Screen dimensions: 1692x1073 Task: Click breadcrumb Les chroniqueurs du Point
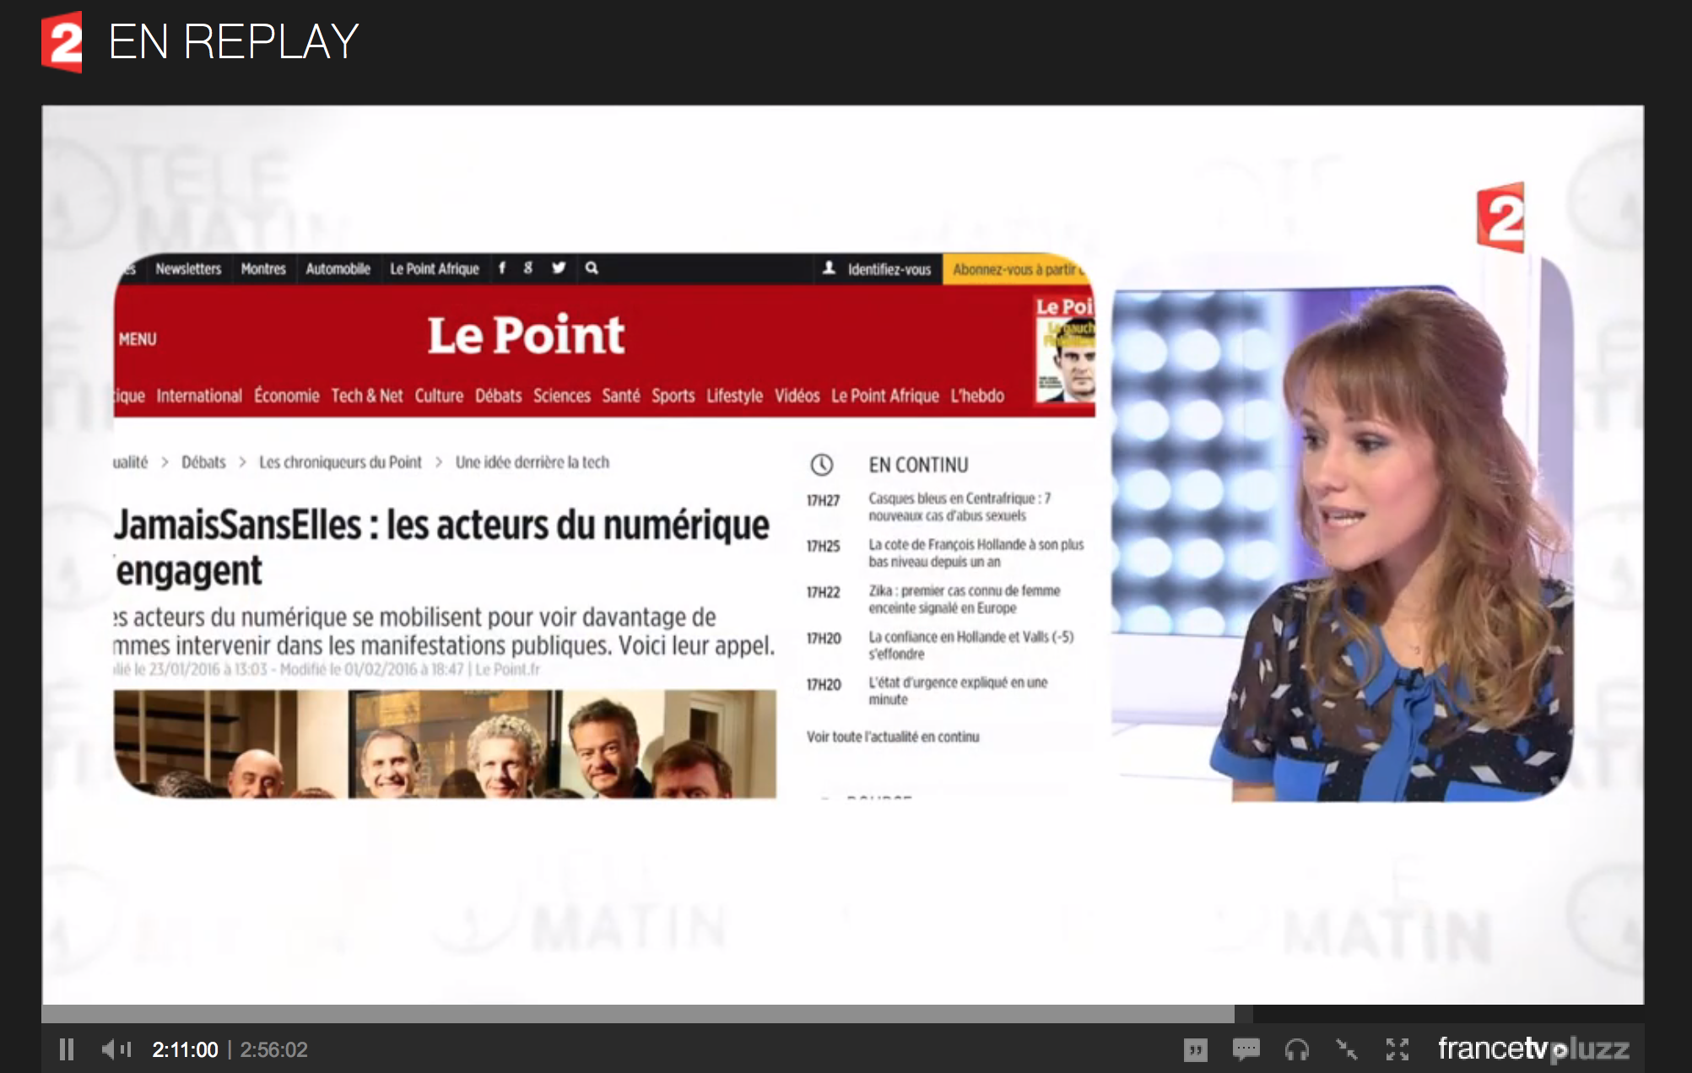click(340, 462)
